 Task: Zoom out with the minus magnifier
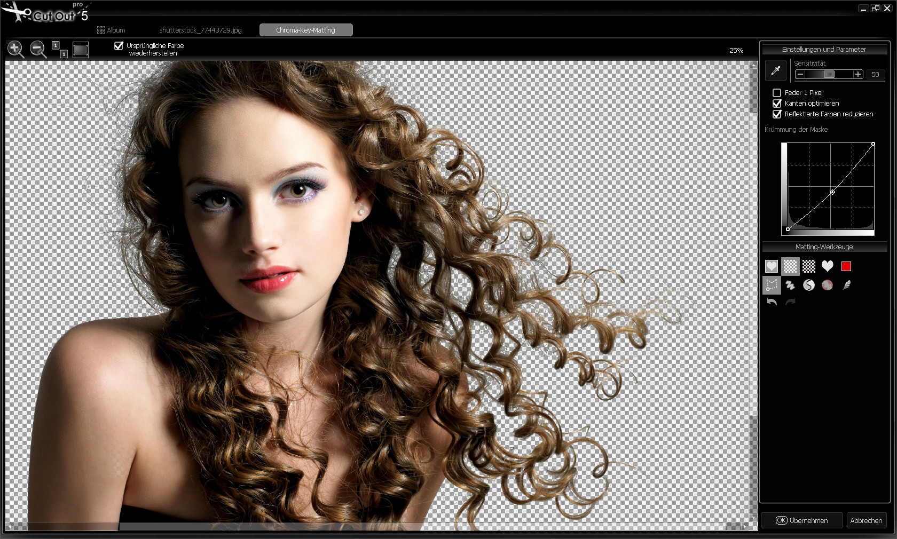tap(38, 49)
